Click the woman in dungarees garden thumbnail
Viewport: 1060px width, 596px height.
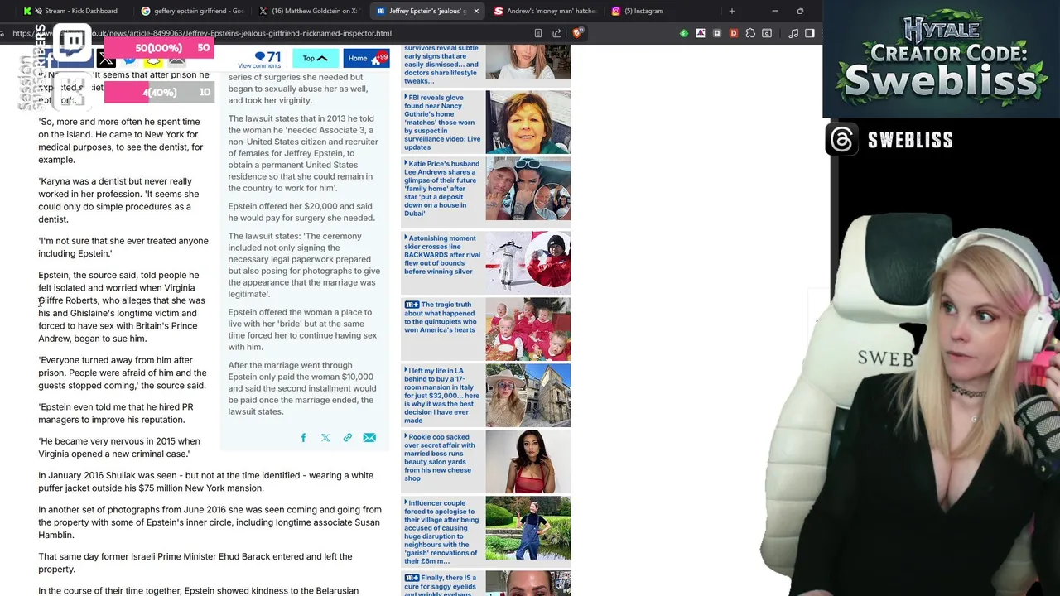[x=528, y=528]
